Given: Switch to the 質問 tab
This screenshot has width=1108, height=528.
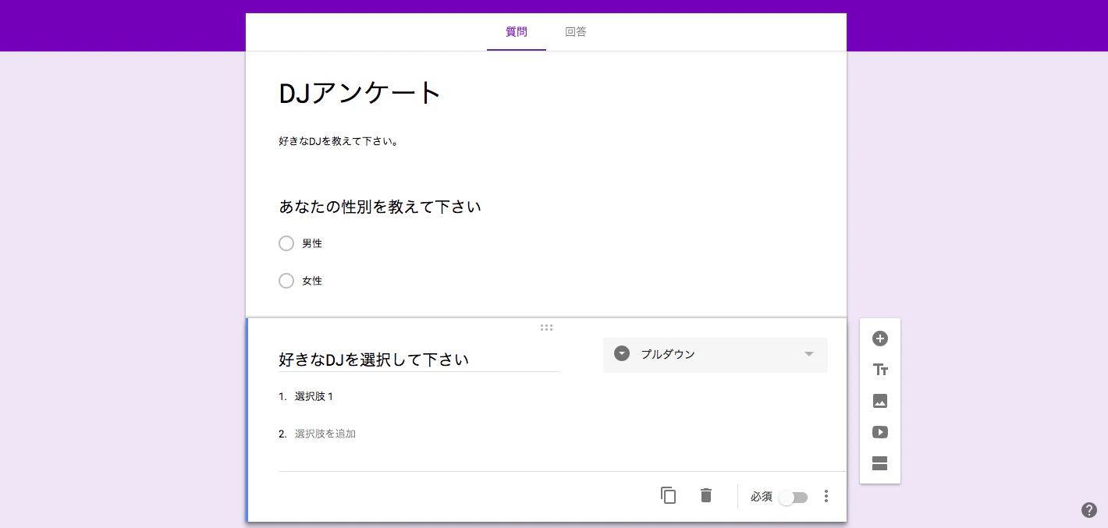Looking at the screenshot, I should tap(517, 32).
